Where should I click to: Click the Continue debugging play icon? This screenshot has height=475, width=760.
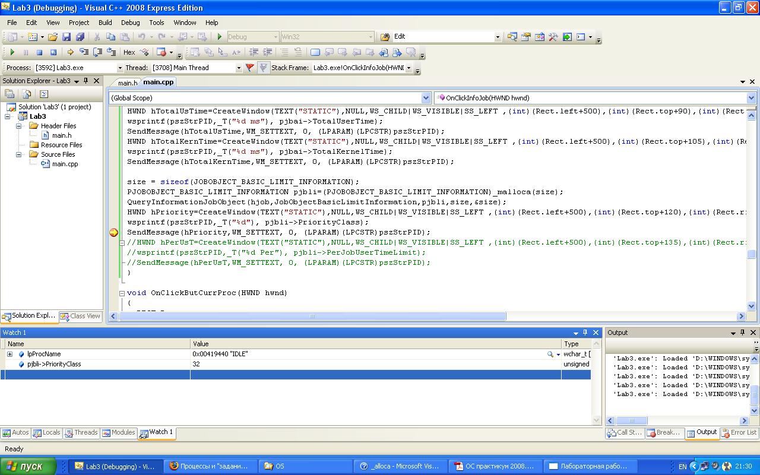[12, 52]
